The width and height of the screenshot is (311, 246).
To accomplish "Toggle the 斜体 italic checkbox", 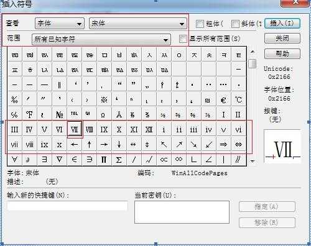I will [x=235, y=24].
